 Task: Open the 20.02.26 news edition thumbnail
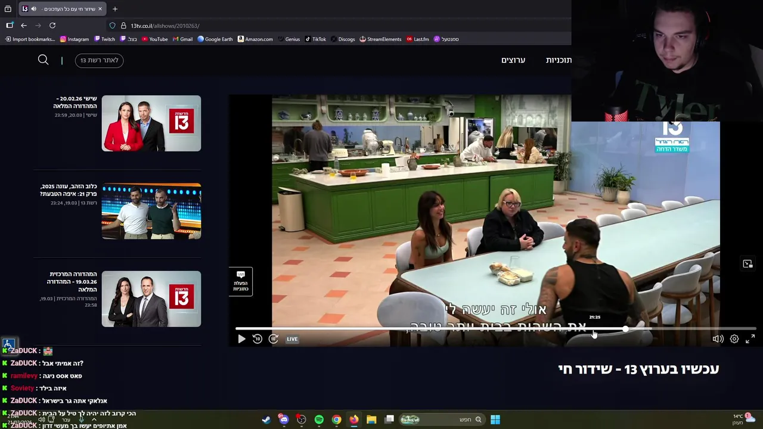click(x=151, y=123)
